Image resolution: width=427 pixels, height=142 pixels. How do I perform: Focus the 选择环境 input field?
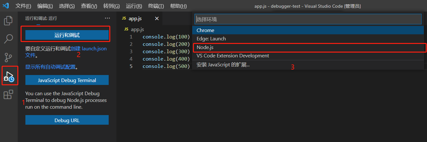click(308, 19)
